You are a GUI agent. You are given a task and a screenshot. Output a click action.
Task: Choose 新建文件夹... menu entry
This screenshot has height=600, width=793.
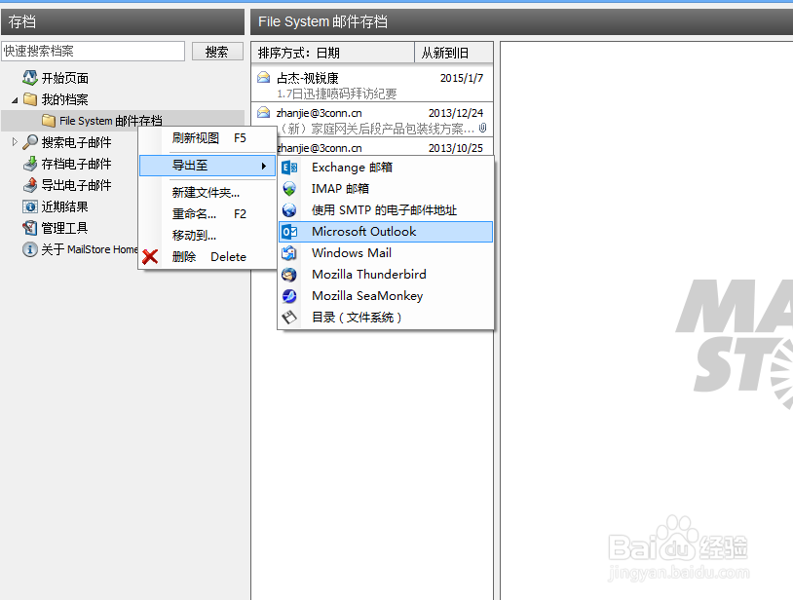(208, 193)
